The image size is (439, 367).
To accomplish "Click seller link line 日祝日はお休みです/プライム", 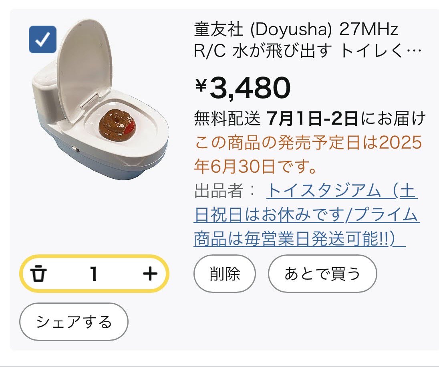I will click(306, 215).
